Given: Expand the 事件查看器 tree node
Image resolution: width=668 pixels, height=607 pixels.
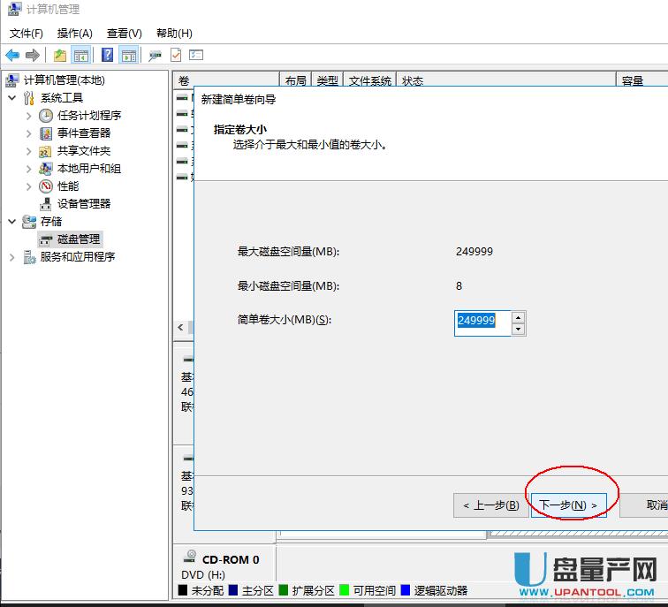Looking at the screenshot, I should (x=28, y=133).
